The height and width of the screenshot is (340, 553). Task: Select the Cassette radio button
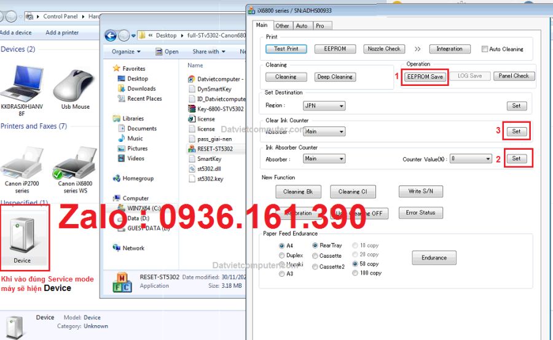click(x=315, y=256)
